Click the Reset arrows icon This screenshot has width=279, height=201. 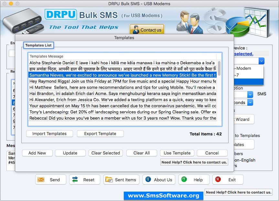(x=75, y=179)
